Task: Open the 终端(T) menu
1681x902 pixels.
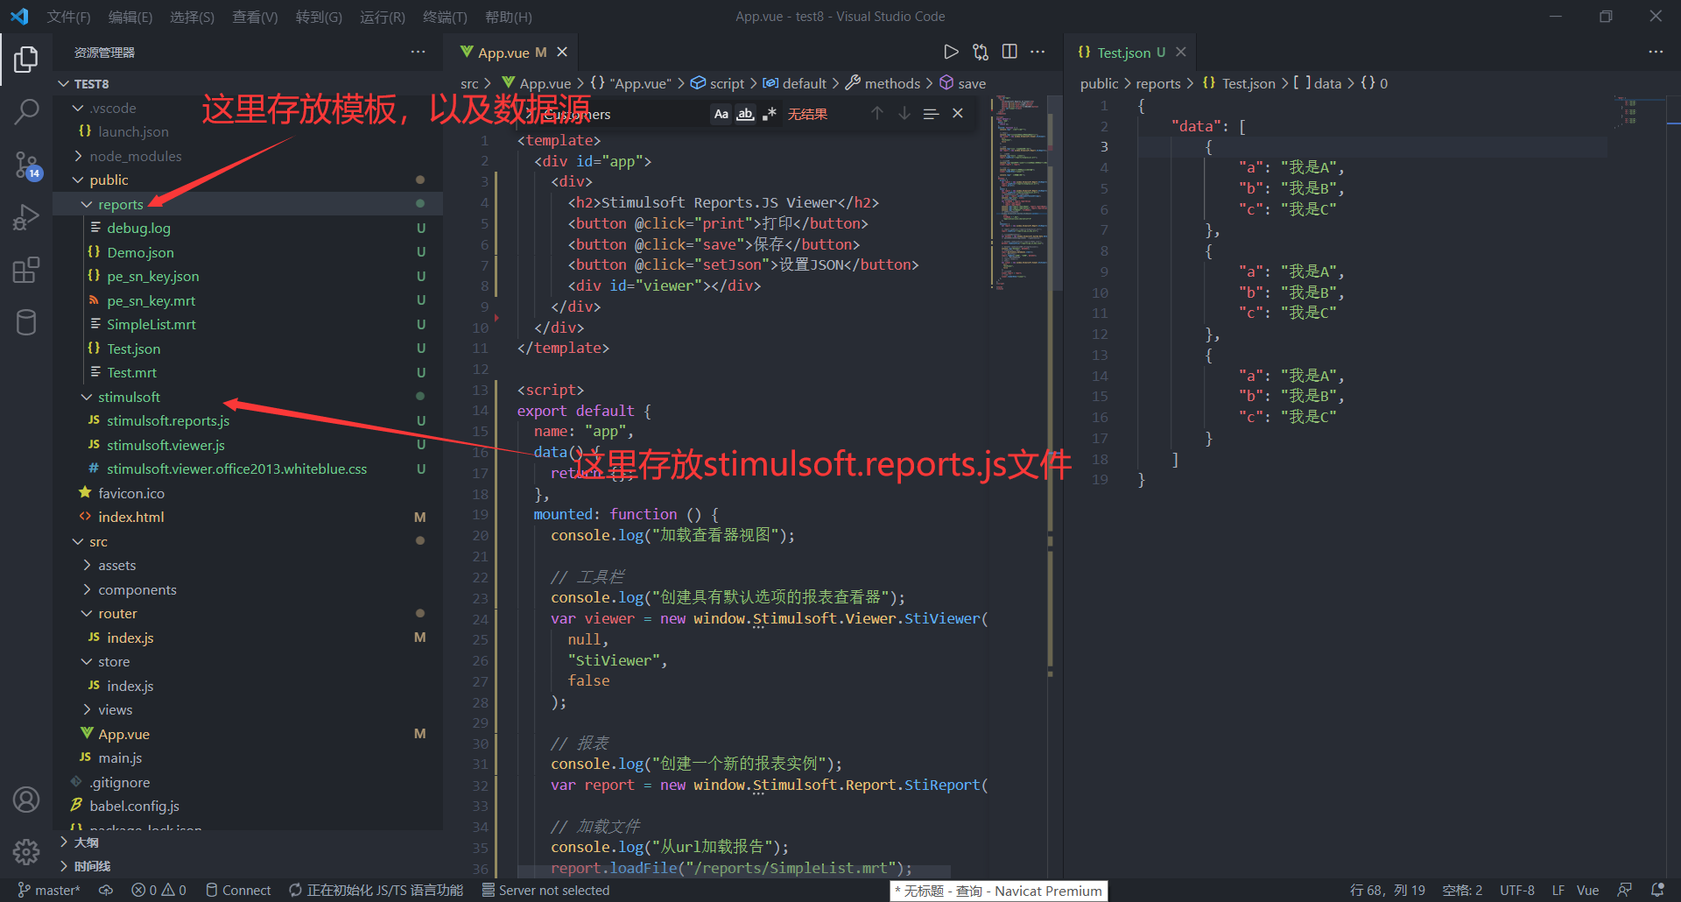Action: pos(445,16)
